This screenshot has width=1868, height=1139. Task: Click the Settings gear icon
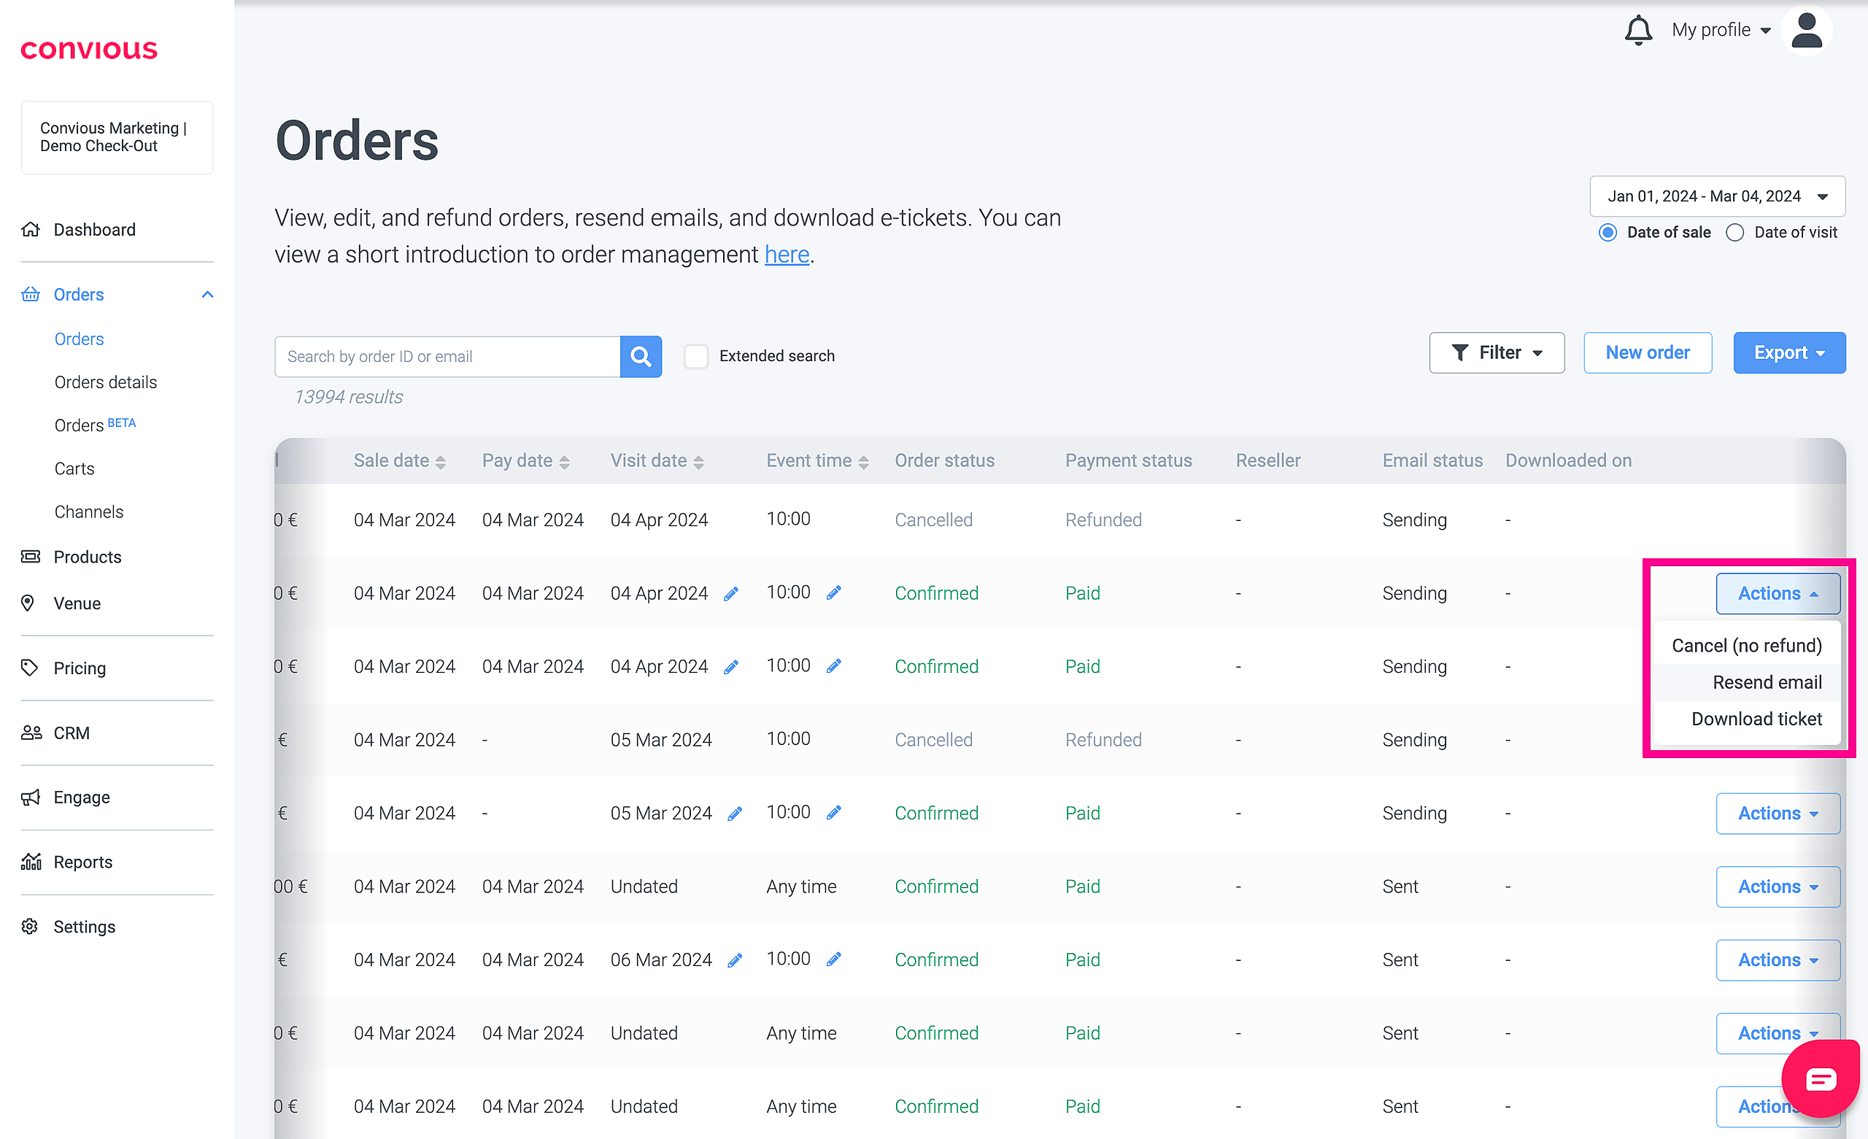click(x=30, y=927)
